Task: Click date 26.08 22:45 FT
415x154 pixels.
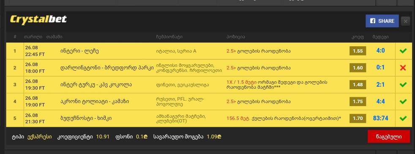Action: click(35, 51)
